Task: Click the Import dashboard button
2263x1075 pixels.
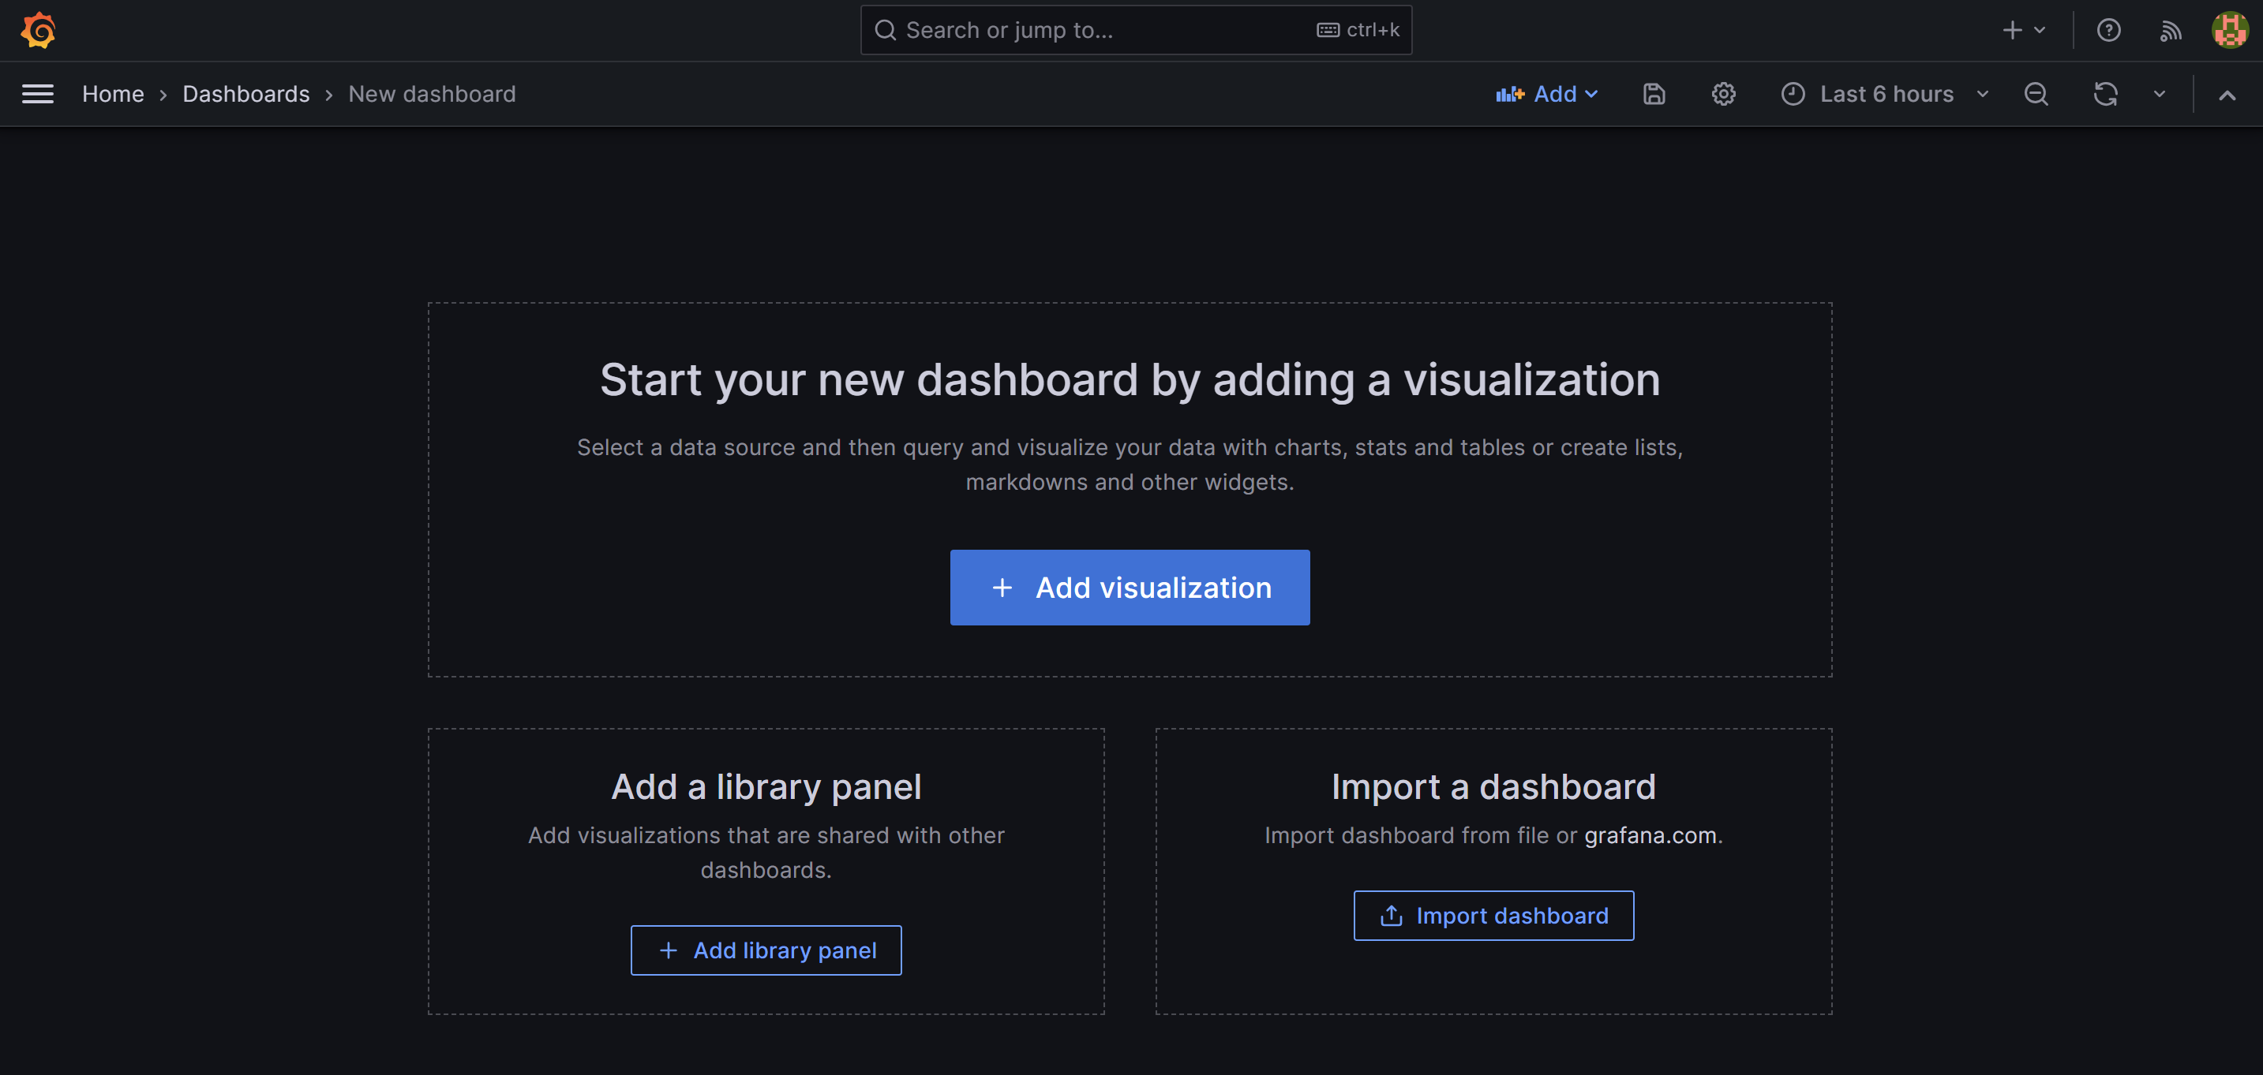Action: click(x=1493, y=915)
